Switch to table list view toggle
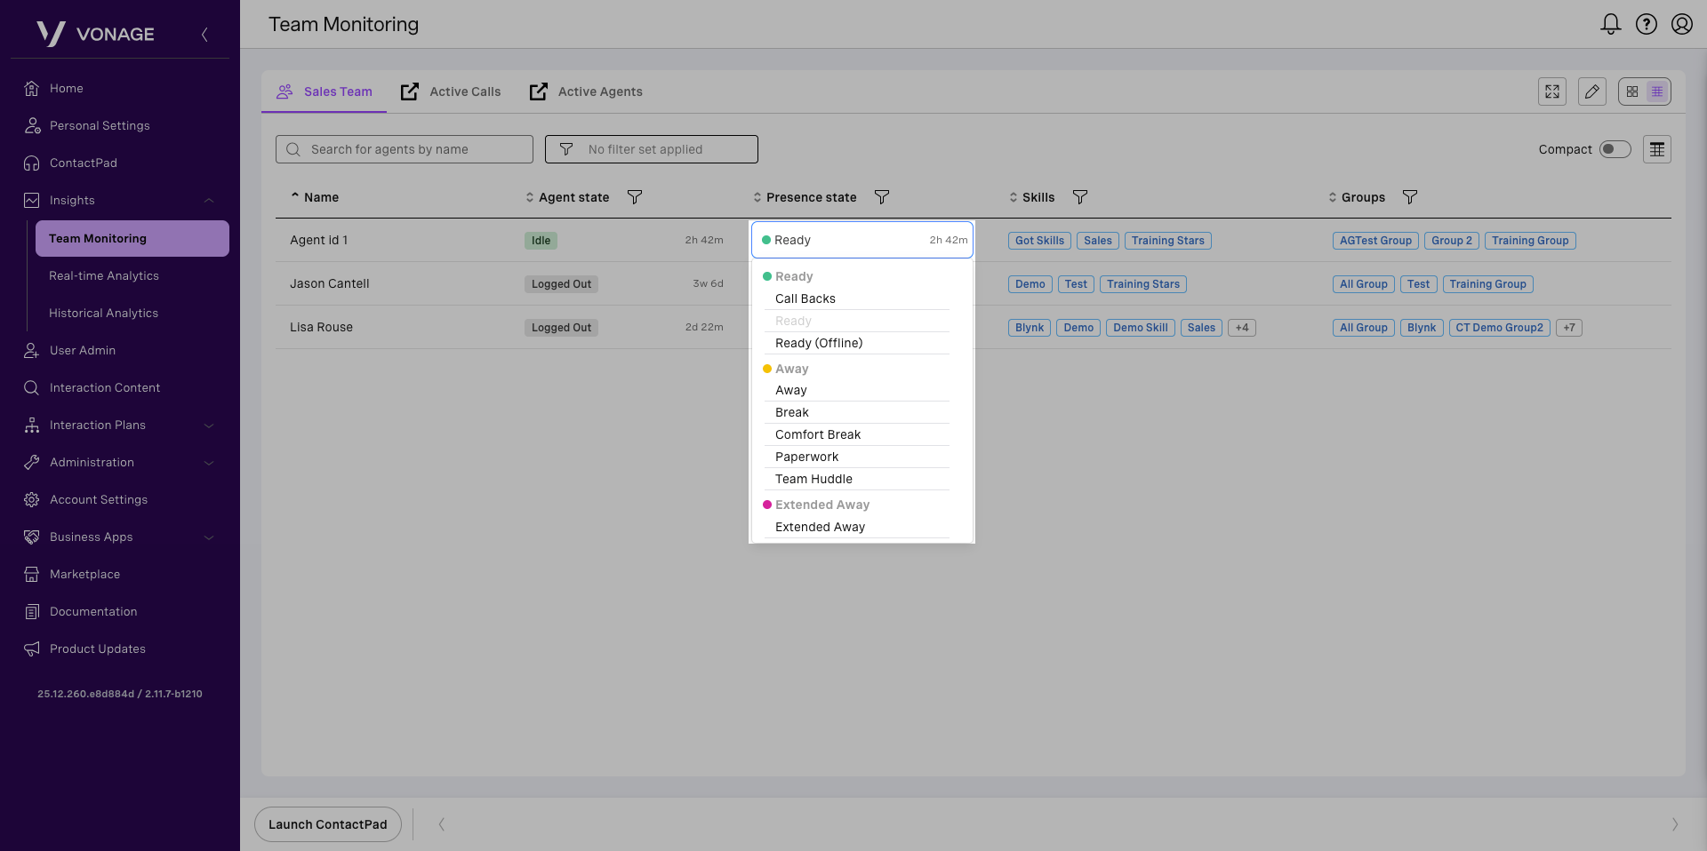This screenshot has width=1707, height=851. point(1656,91)
